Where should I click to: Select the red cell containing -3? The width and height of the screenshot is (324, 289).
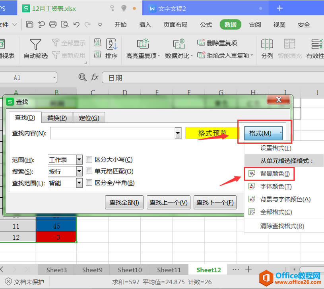coord(56,237)
